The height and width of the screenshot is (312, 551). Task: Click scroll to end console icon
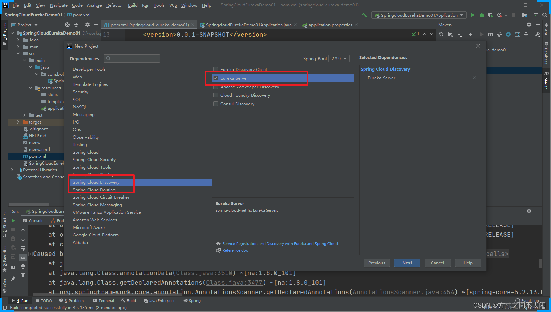pos(23,257)
